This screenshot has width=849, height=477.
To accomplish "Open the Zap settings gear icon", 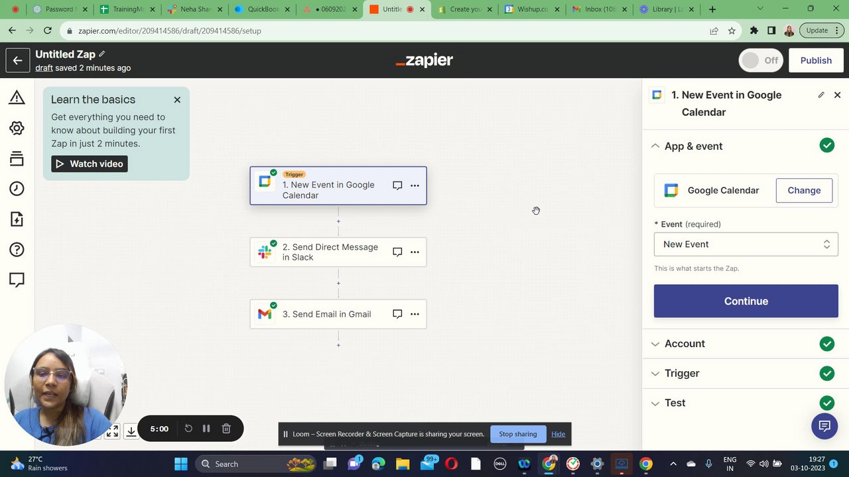I will pos(17,129).
